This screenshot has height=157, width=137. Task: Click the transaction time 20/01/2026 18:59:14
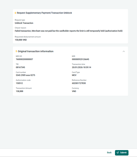[82, 67]
